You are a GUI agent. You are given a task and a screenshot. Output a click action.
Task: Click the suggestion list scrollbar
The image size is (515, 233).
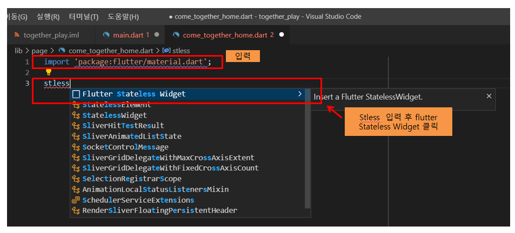click(307, 148)
